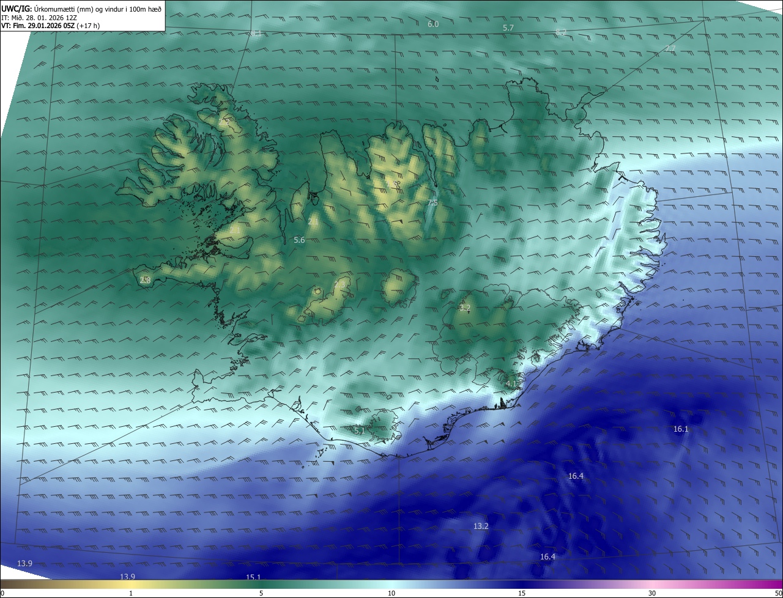
Task: Click the 7.7 map value
Action: 670,49
